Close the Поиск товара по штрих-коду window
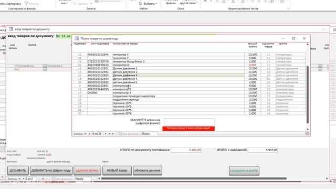 coord(304,38)
